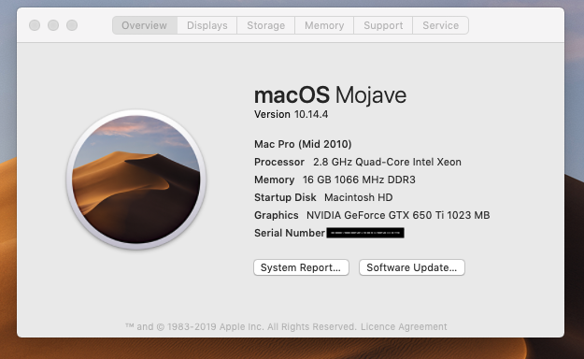Click the Graphics label
This screenshot has height=359, width=584.
276,215
